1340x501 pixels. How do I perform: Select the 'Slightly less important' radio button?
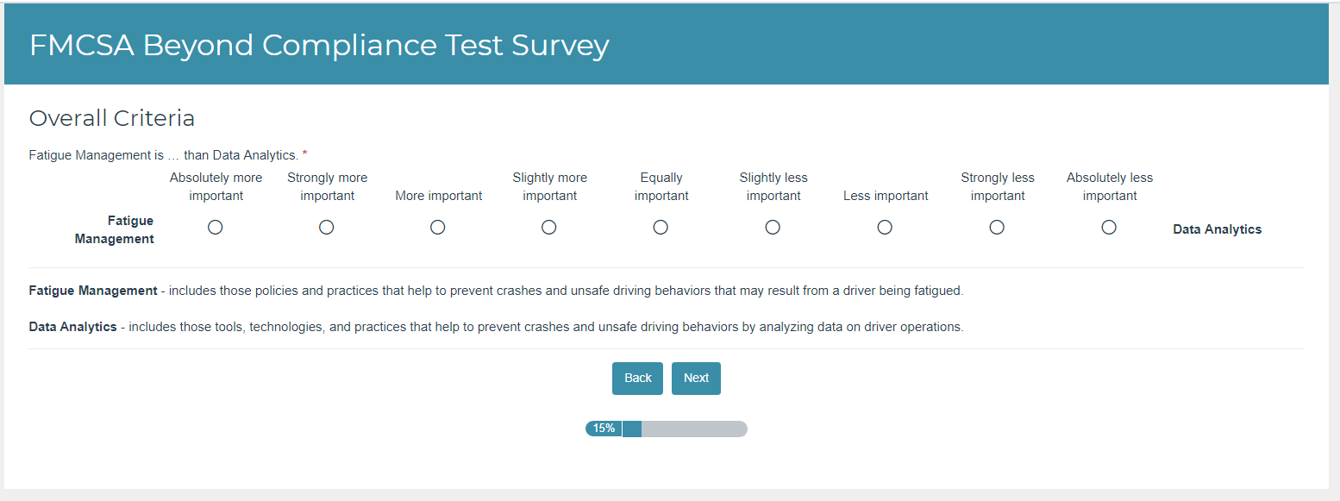point(773,228)
